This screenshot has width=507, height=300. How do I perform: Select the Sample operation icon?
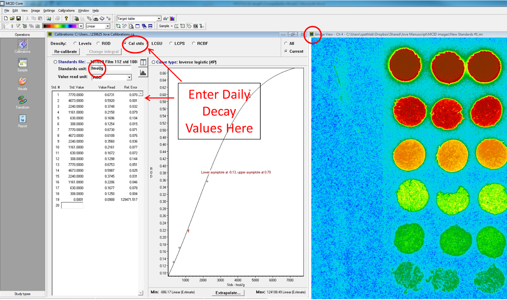point(22,63)
